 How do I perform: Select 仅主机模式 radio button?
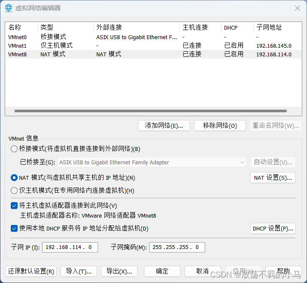pyautogui.click(x=14, y=191)
